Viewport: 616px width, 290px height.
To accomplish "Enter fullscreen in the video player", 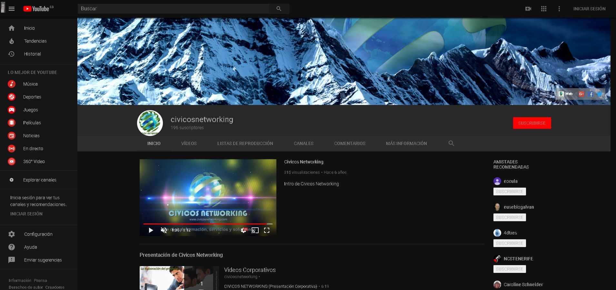I will click(267, 230).
